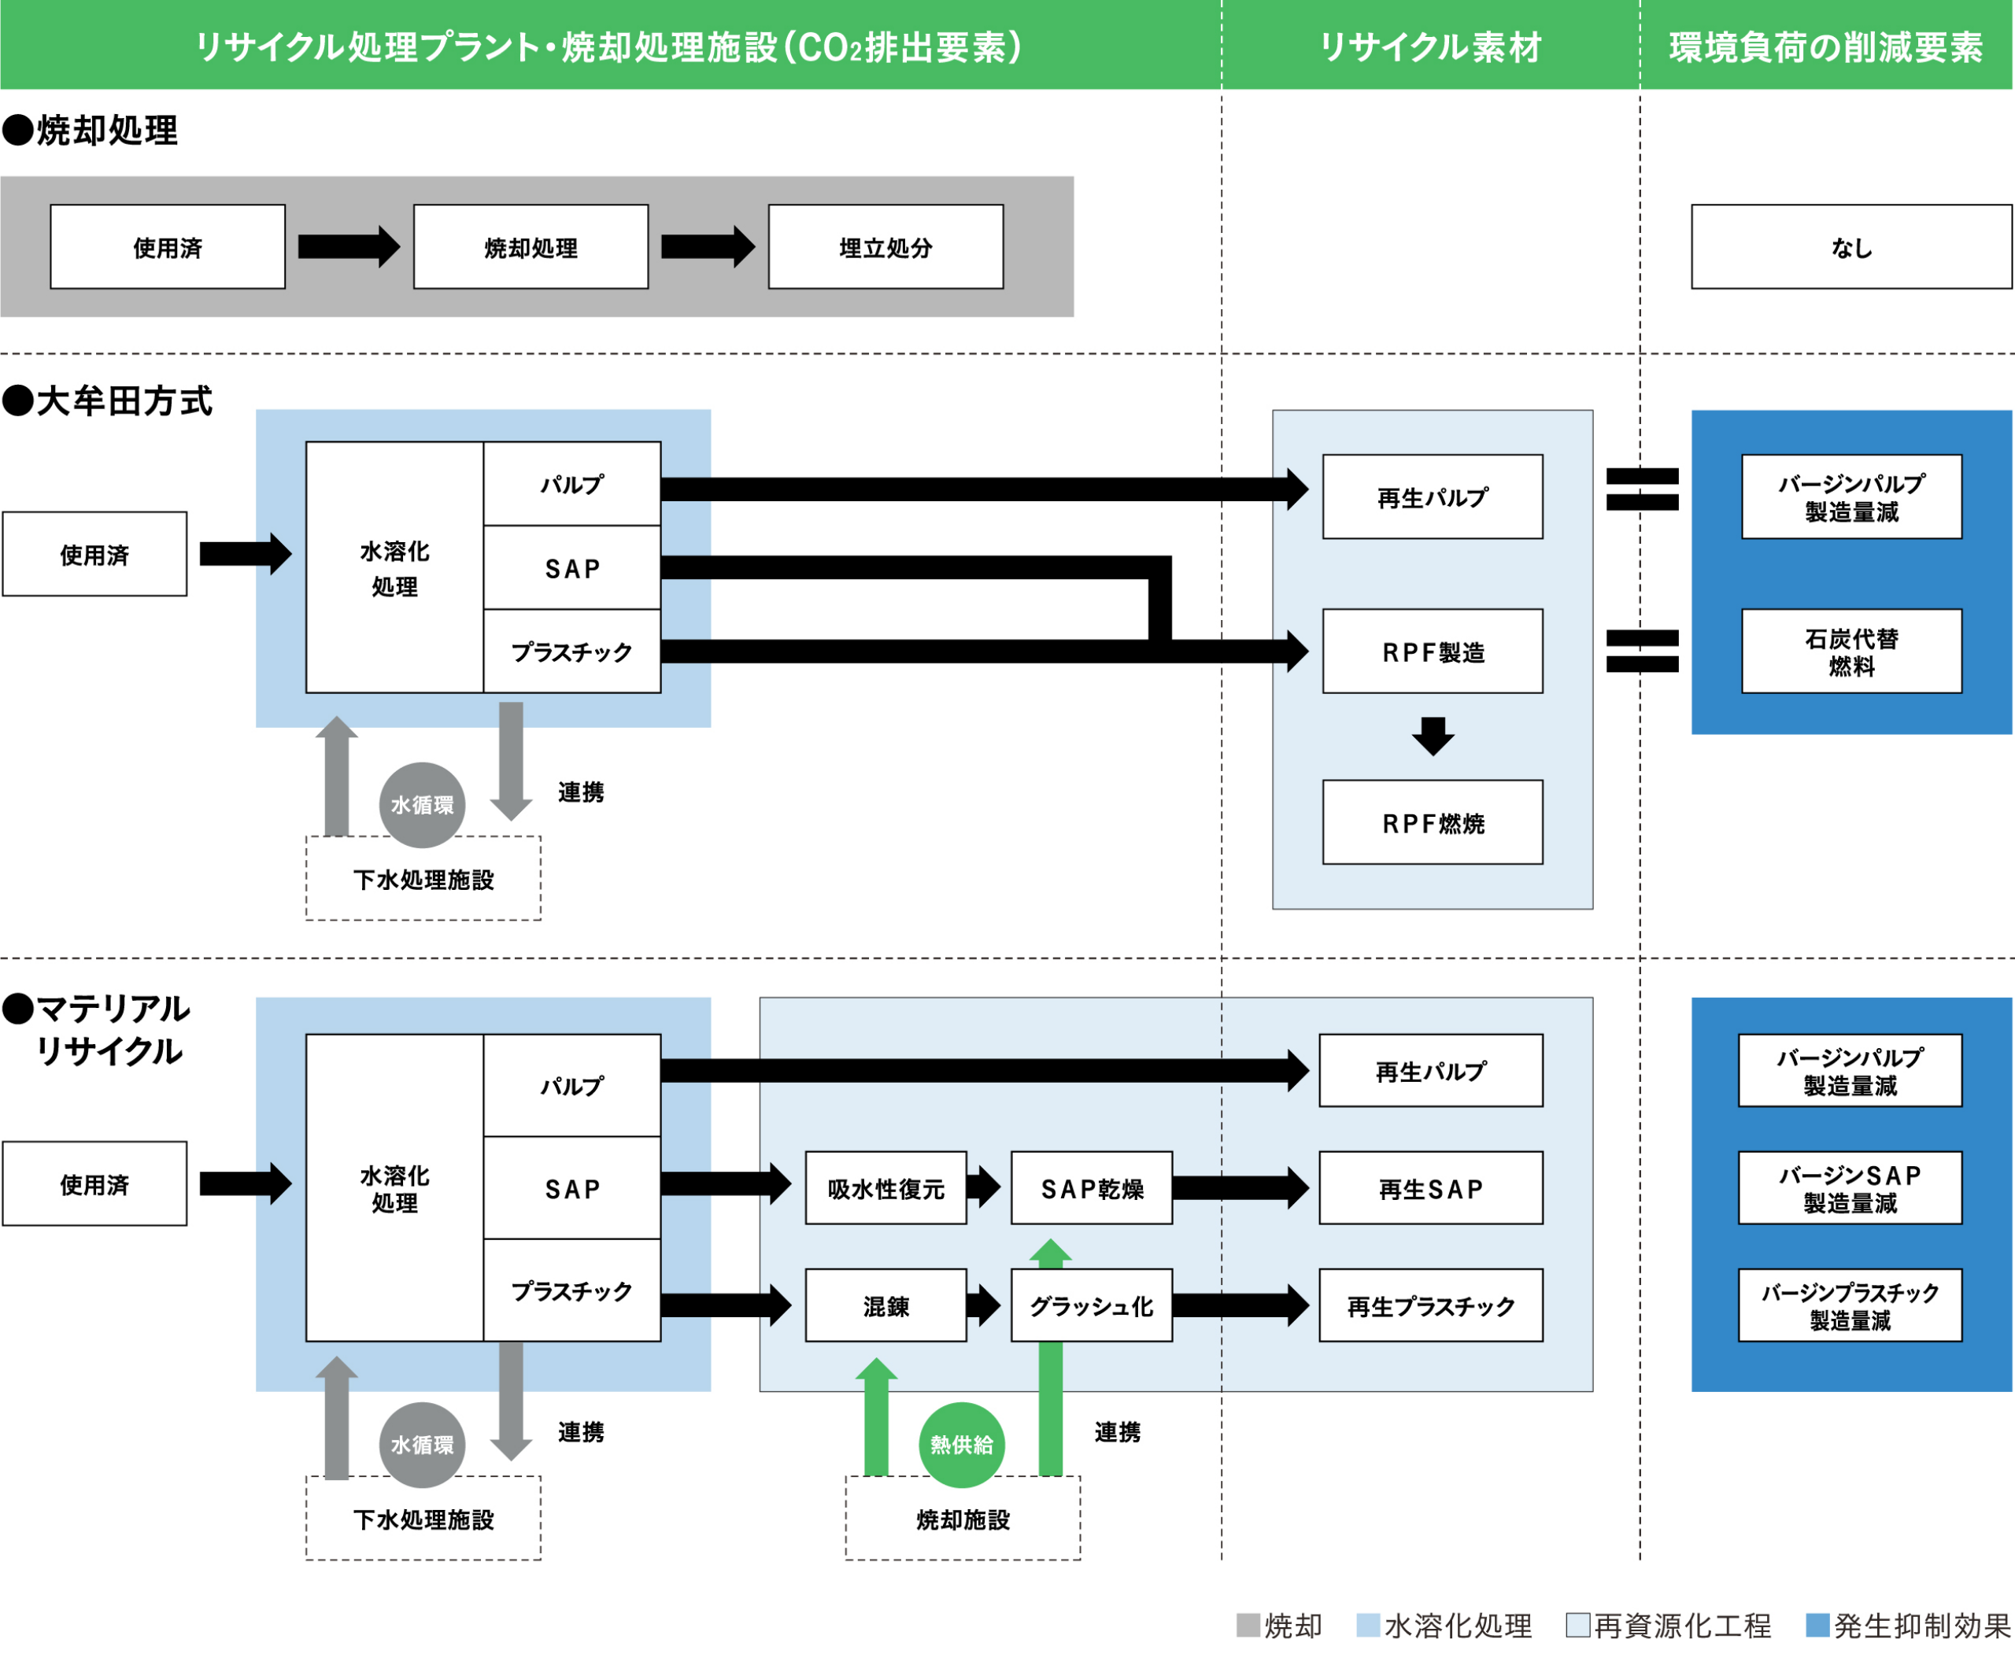
Task: Click the dashed 焼却施設 box
Action: [x=963, y=1519]
